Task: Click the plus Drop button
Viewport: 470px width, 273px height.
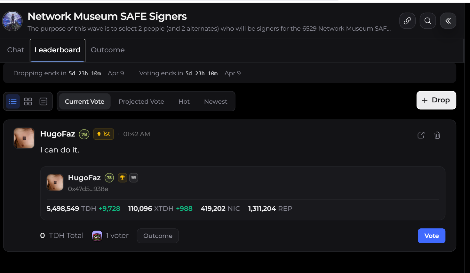Action: [436, 100]
